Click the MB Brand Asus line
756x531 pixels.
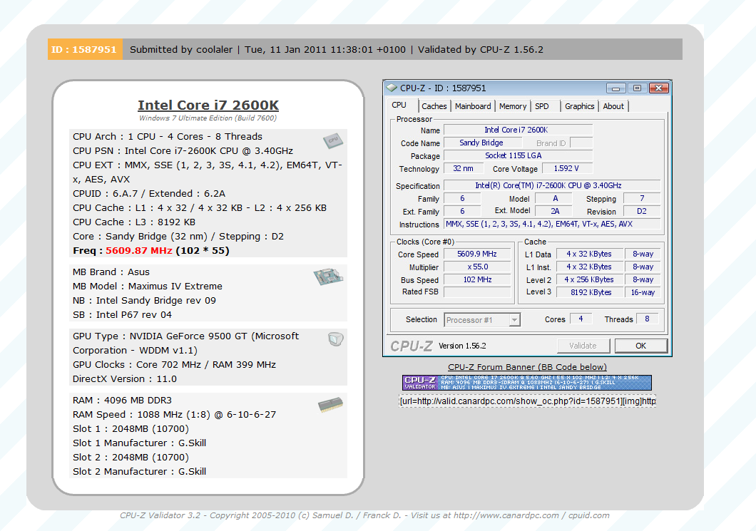(x=111, y=272)
